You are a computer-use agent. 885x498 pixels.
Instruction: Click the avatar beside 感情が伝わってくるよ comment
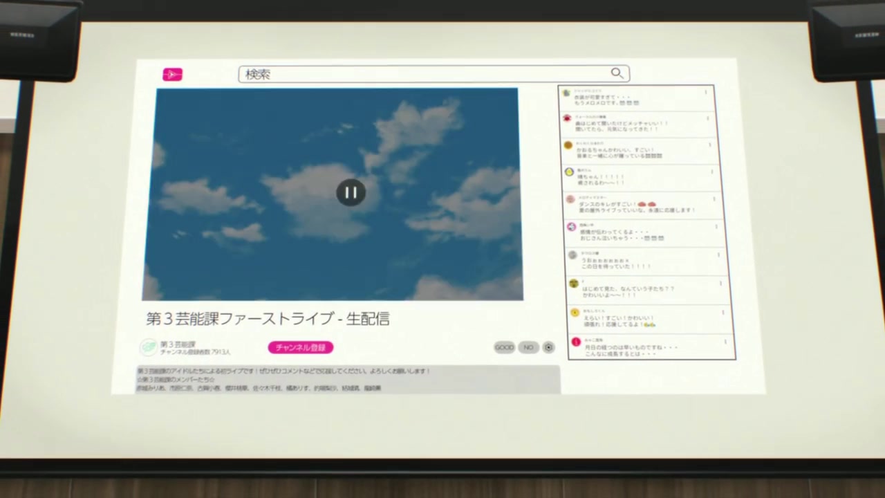click(571, 227)
